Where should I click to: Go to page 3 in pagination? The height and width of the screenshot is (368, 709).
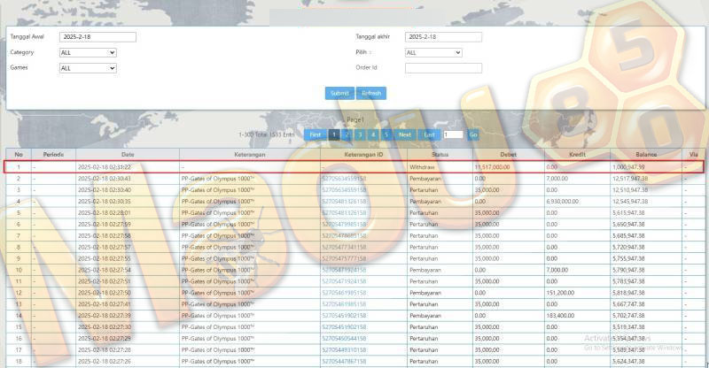click(361, 134)
